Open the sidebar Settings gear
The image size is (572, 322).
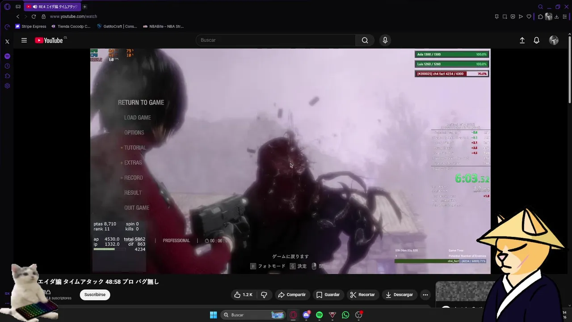click(7, 86)
